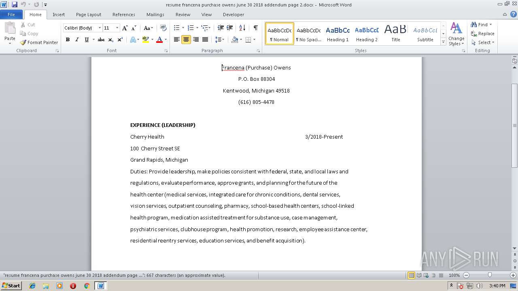Apply Heading 1 style
The height and width of the screenshot is (291, 518).
coord(338,34)
